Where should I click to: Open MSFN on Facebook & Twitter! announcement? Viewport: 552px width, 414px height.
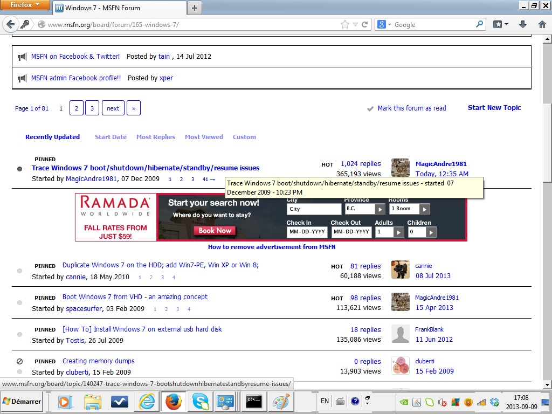[x=75, y=56]
